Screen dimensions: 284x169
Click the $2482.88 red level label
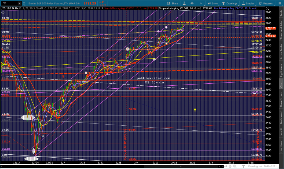coord(257,109)
